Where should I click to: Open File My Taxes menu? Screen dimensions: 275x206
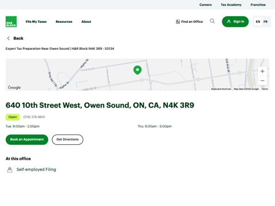click(x=36, y=22)
